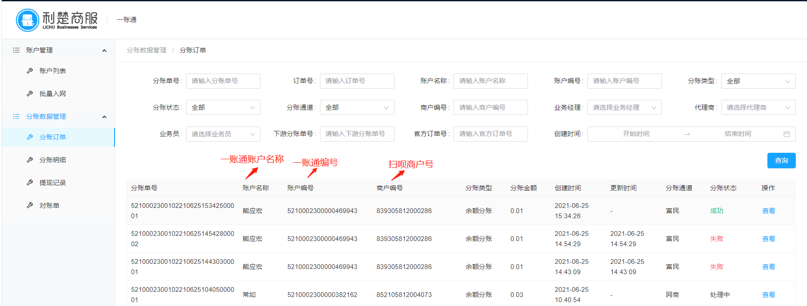
Task: Click the calendar icon in 创建时间 field
Action: 786,134
